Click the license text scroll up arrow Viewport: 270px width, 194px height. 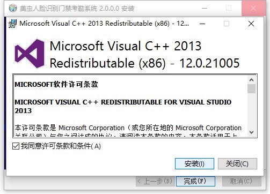pyautogui.click(x=251, y=80)
